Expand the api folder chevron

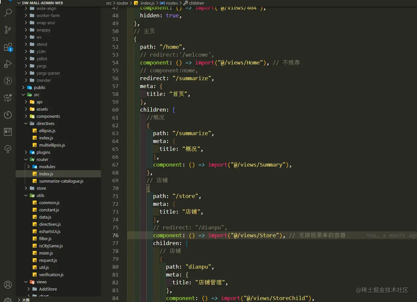pyautogui.click(x=26, y=102)
